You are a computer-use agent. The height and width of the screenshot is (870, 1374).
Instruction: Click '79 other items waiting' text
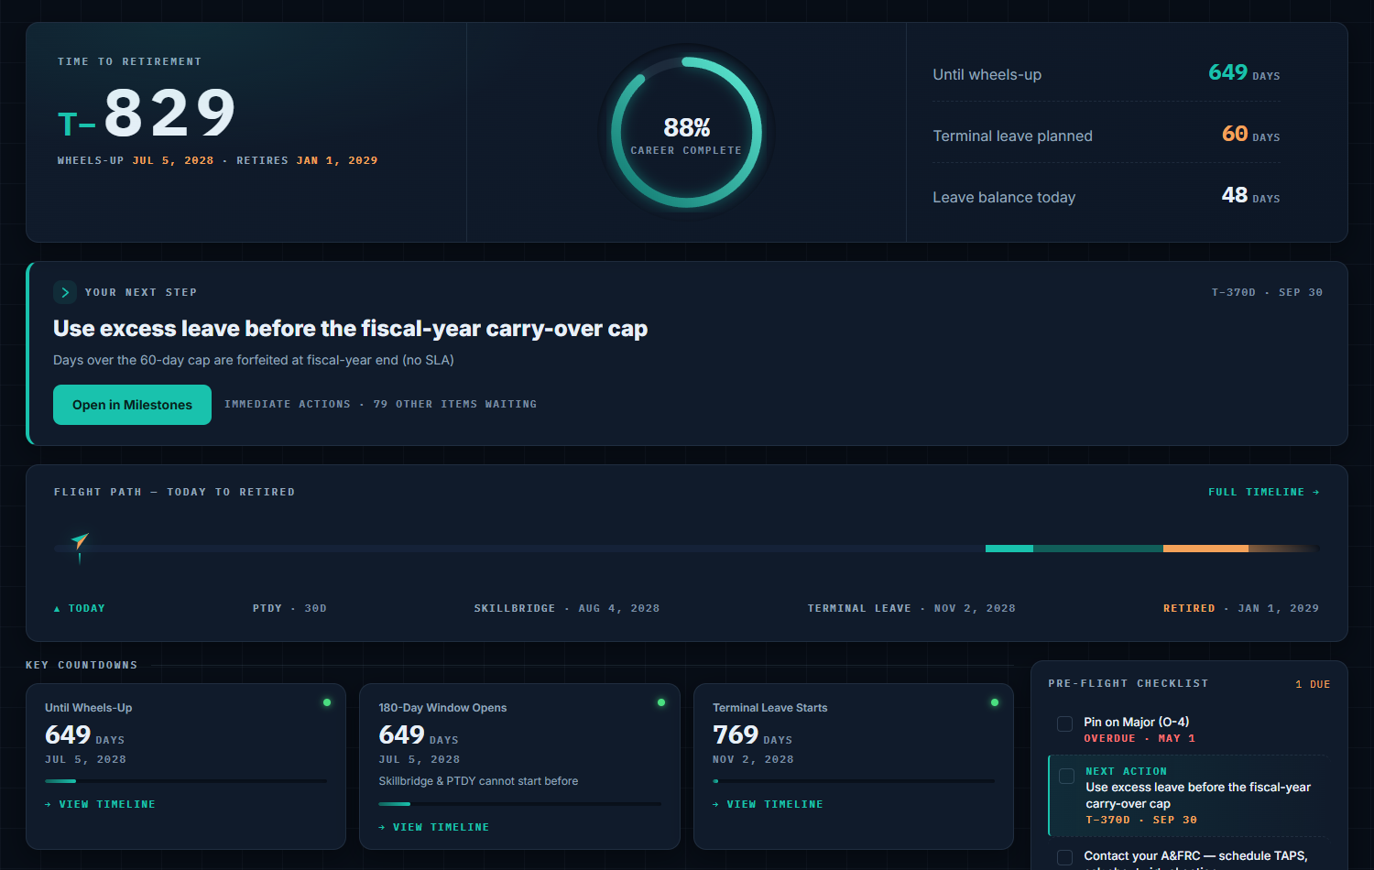(x=455, y=404)
